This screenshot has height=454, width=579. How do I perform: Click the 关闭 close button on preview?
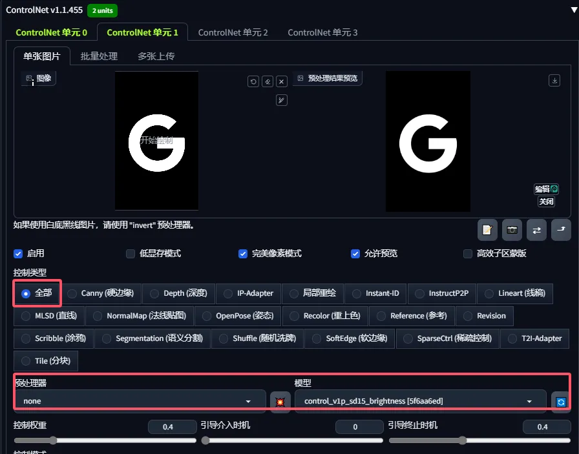click(546, 201)
